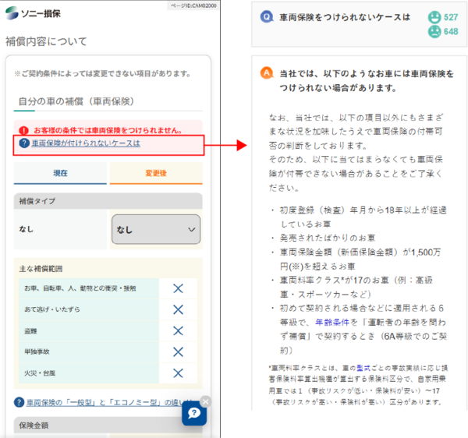
Task: Click the X mark in あて逃げ・いたずら row
Action: [x=178, y=309]
